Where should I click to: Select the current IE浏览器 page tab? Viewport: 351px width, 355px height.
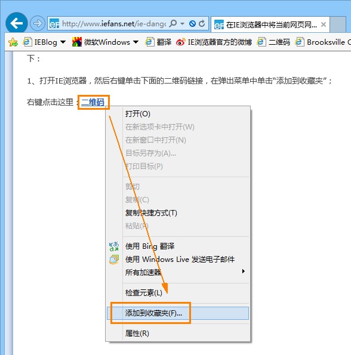(270, 24)
